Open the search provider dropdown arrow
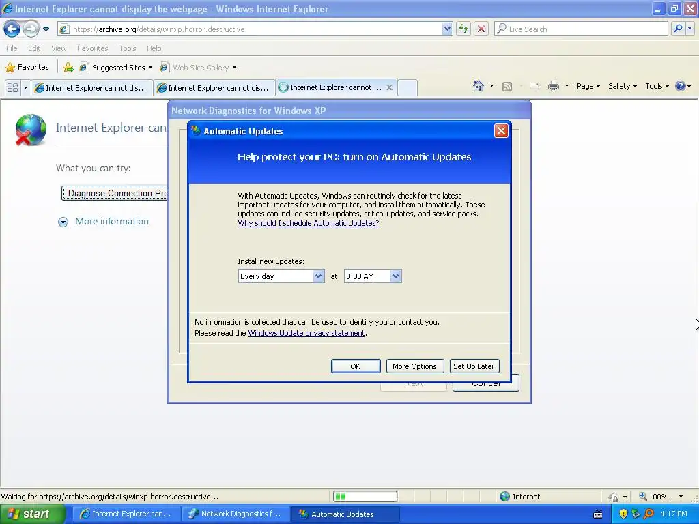Screen dimensions: 699x524 (689, 29)
